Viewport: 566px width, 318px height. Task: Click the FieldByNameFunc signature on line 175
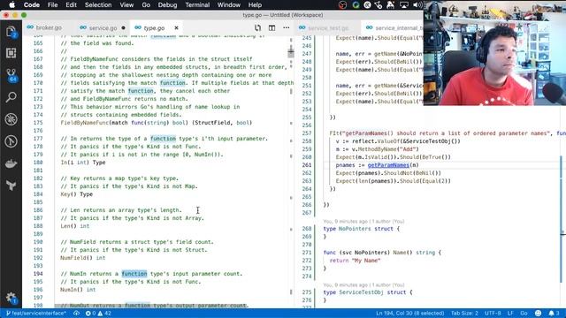[157, 123]
